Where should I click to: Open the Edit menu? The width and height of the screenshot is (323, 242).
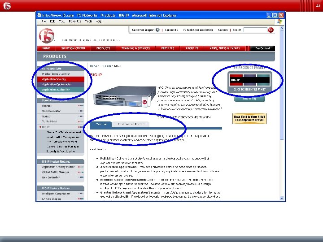pos(52,21)
